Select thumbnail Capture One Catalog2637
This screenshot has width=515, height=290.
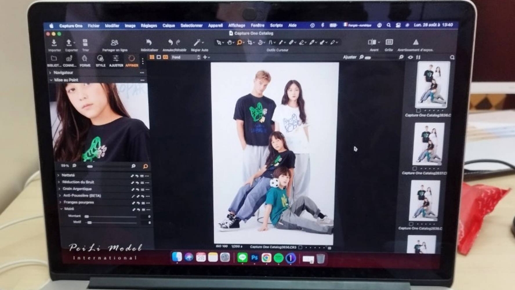click(428, 144)
